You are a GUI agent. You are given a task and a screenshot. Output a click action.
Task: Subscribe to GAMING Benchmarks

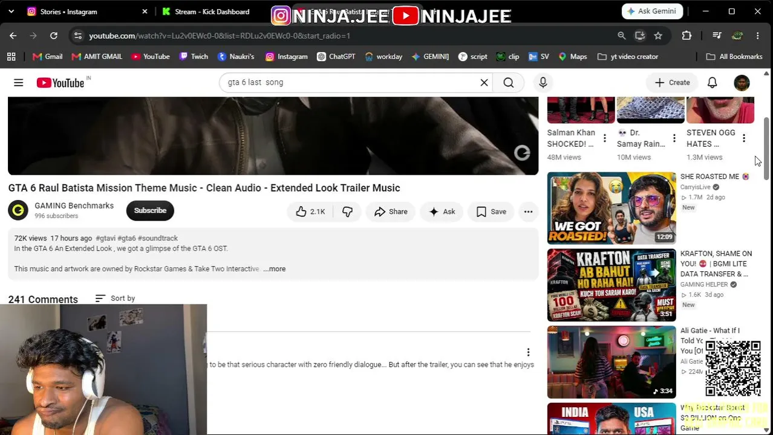click(x=150, y=210)
